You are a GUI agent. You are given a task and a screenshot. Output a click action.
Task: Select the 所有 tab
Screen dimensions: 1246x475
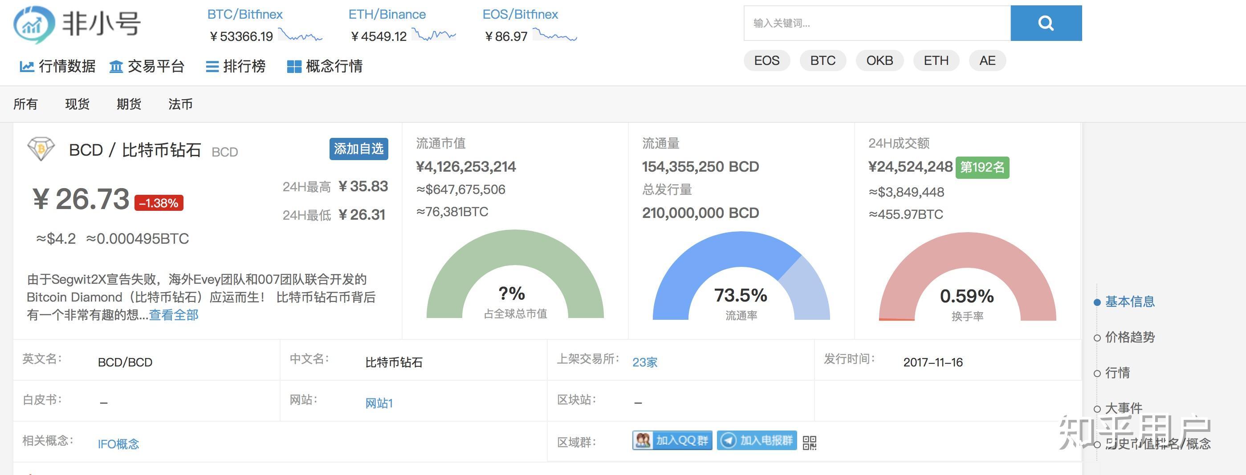(x=25, y=104)
